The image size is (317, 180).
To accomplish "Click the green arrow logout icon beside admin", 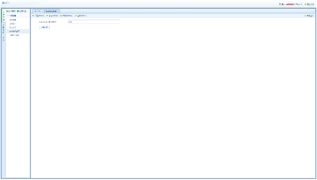I will [x=305, y=4].
